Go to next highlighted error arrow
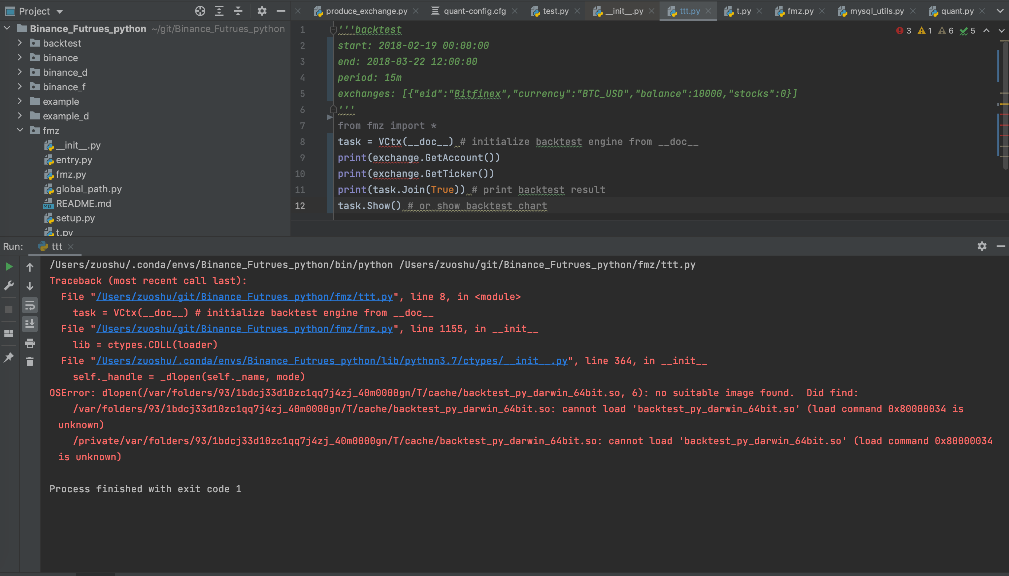 (1001, 31)
